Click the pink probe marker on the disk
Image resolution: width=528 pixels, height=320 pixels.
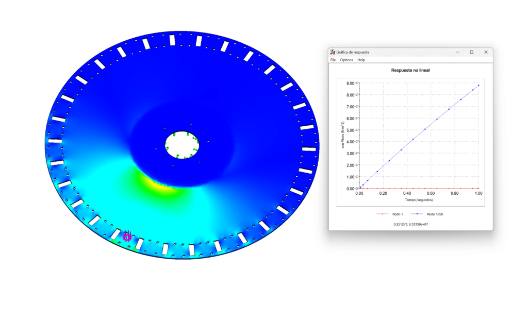tap(127, 236)
